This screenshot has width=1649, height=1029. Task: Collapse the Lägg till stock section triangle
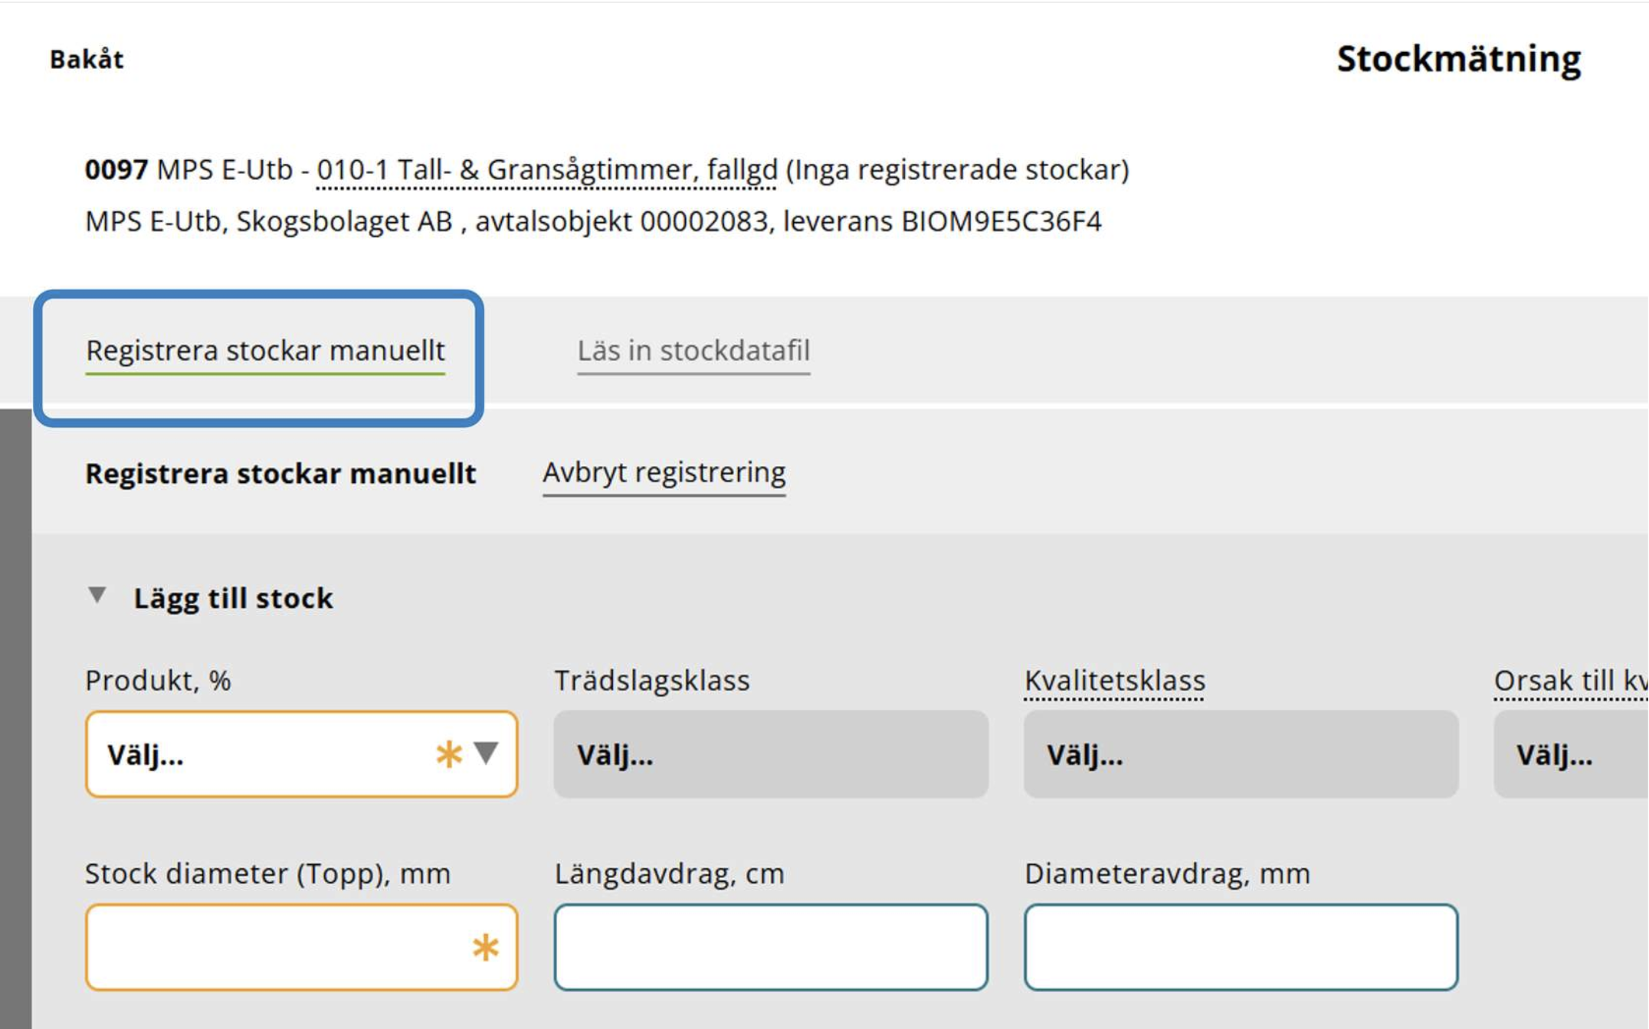[97, 596]
